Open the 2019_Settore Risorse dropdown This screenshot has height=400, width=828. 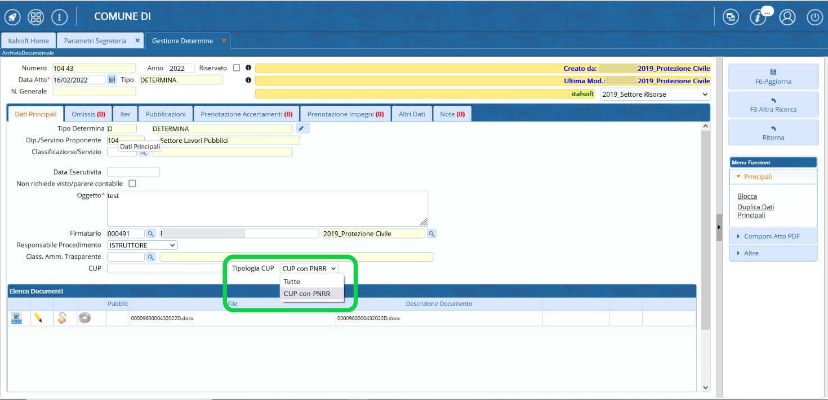pyautogui.click(x=655, y=95)
